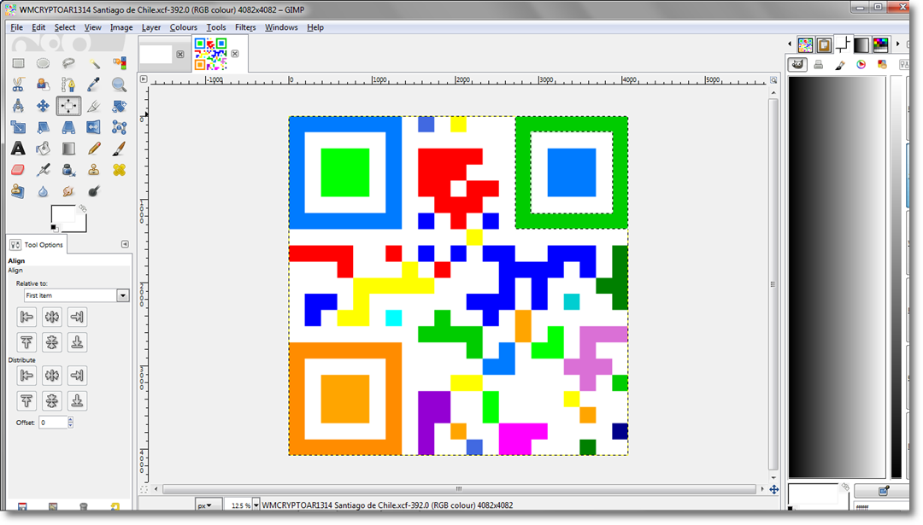Viewport: 923px width, 525px height.
Task: Align centre of target horizontally
Action: pos(52,317)
